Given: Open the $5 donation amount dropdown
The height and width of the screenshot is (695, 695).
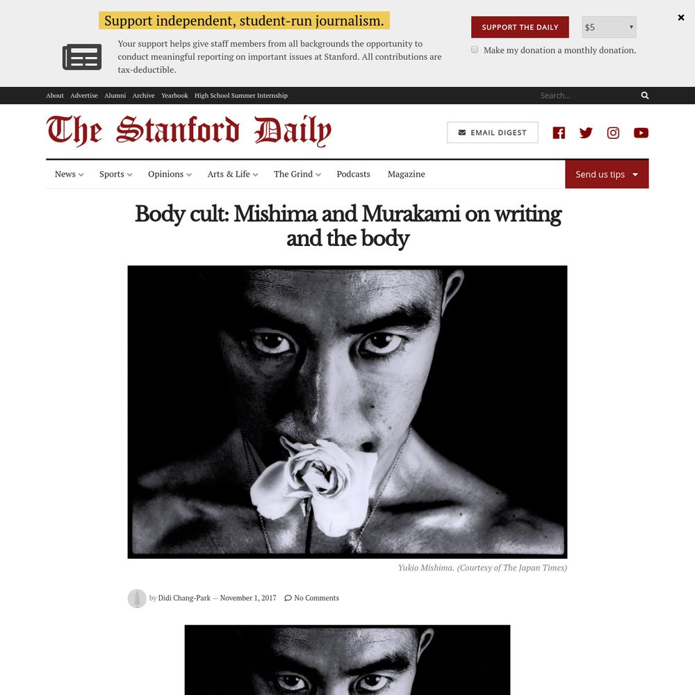Looking at the screenshot, I should coord(609,27).
